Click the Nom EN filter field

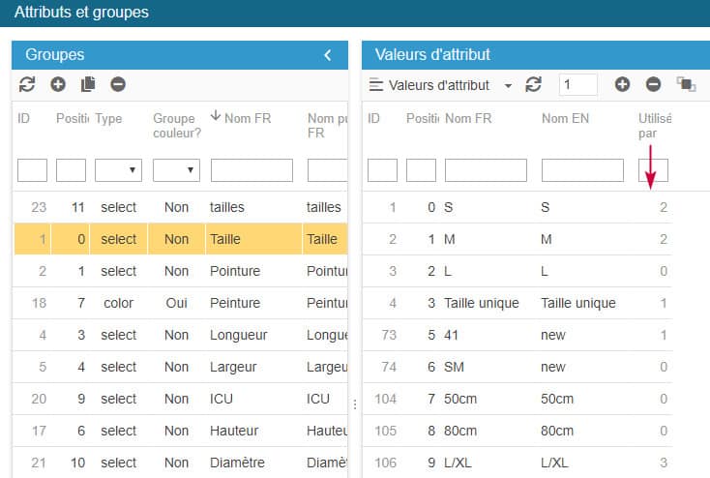[x=582, y=170]
